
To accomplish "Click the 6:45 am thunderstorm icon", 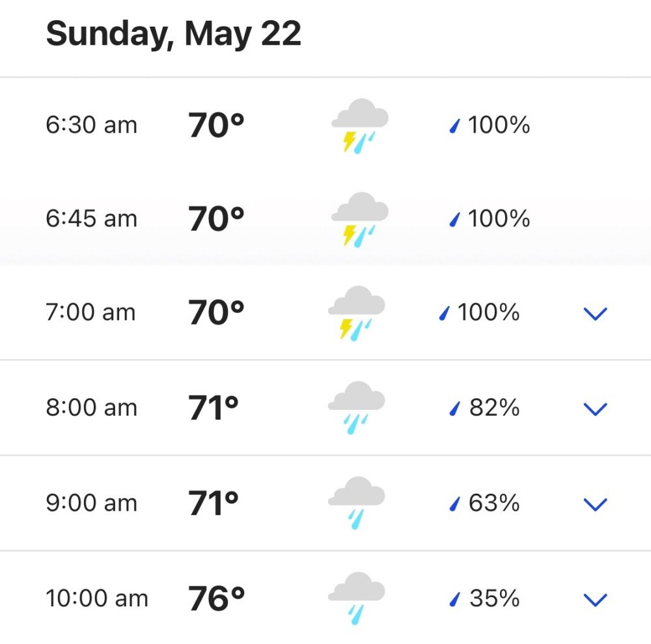I will point(359,219).
